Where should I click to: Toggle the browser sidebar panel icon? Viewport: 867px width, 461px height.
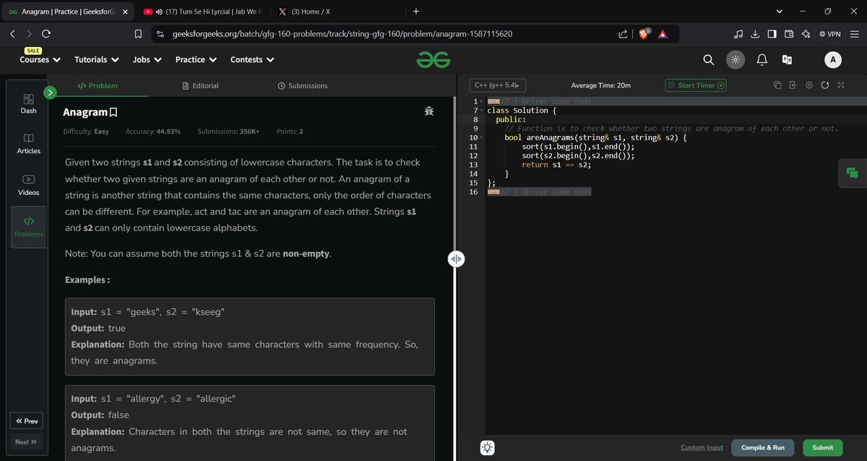click(772, 34)
